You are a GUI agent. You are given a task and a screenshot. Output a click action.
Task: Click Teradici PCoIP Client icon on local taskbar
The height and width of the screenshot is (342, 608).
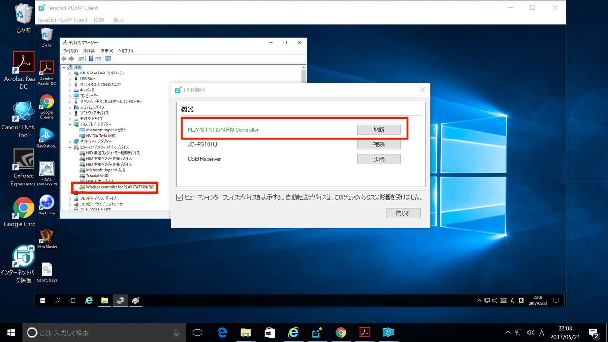(317, 333)
